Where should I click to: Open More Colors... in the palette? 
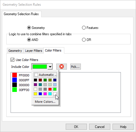[x=45, y=102]
